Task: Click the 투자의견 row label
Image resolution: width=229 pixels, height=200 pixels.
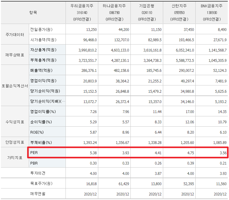Action: (38, 173)
